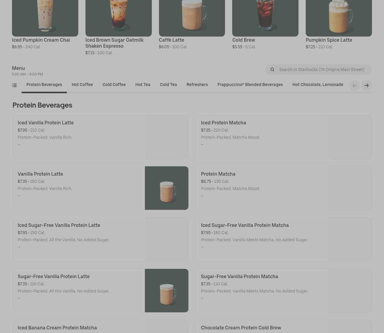Select the Caffè Latte title
Image resolution: width=384 pixels, height=333 pixels.
[172, 40]
